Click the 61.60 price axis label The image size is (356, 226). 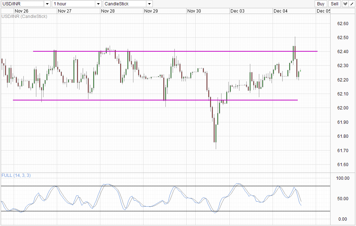(x=343, y=165)
